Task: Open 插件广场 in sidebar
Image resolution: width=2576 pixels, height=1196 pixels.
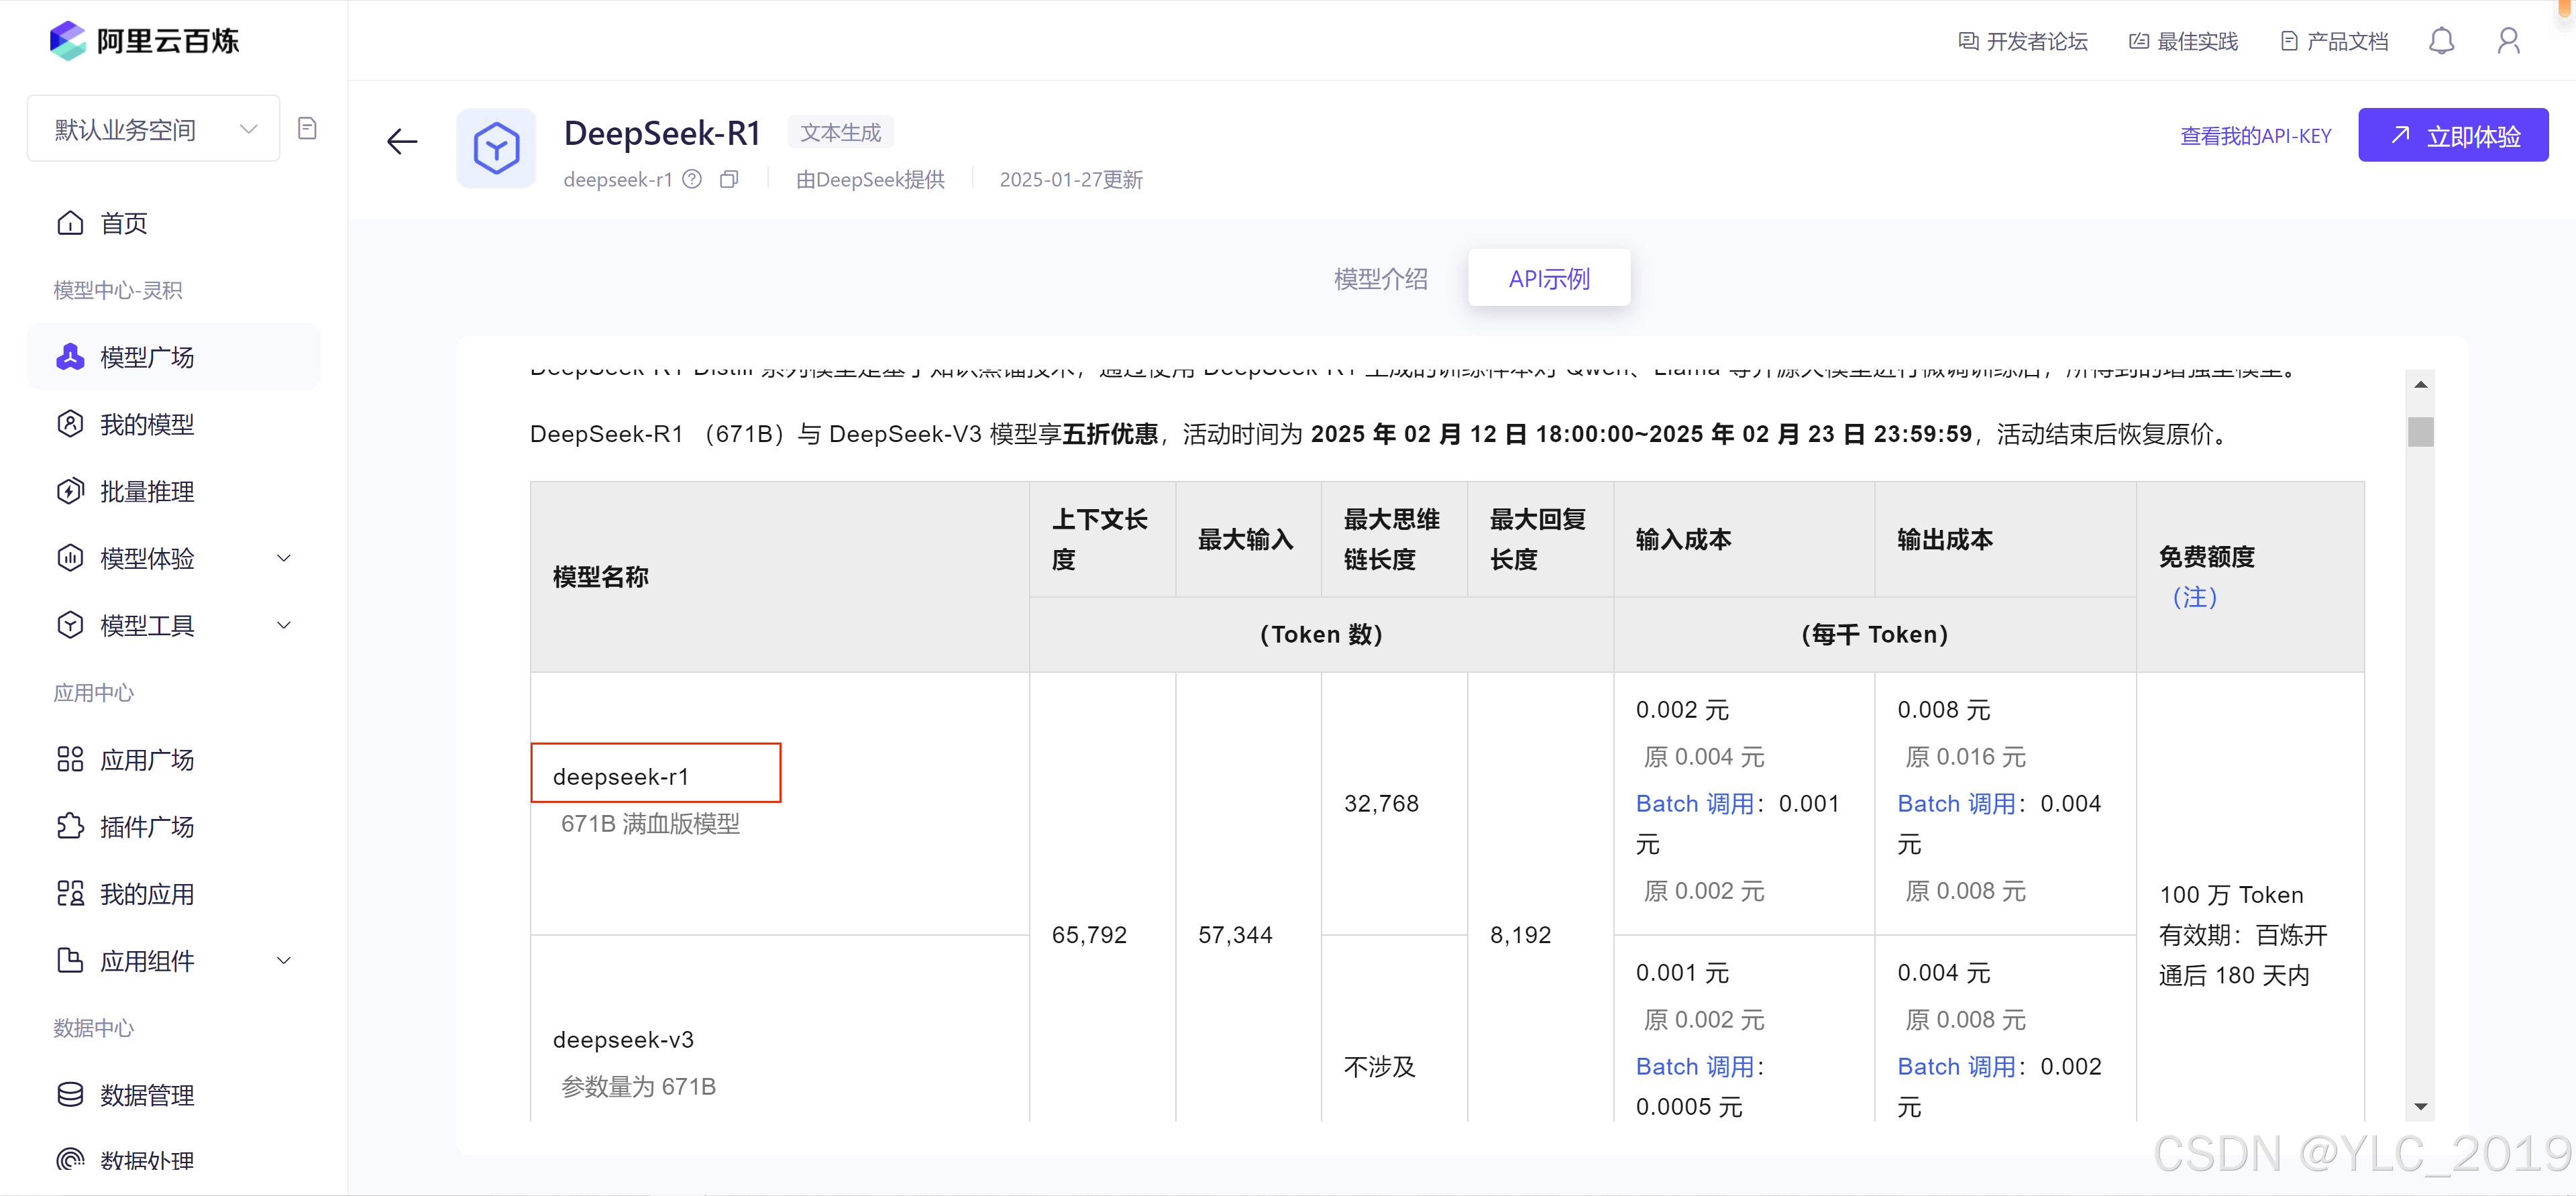Action: 147,826
